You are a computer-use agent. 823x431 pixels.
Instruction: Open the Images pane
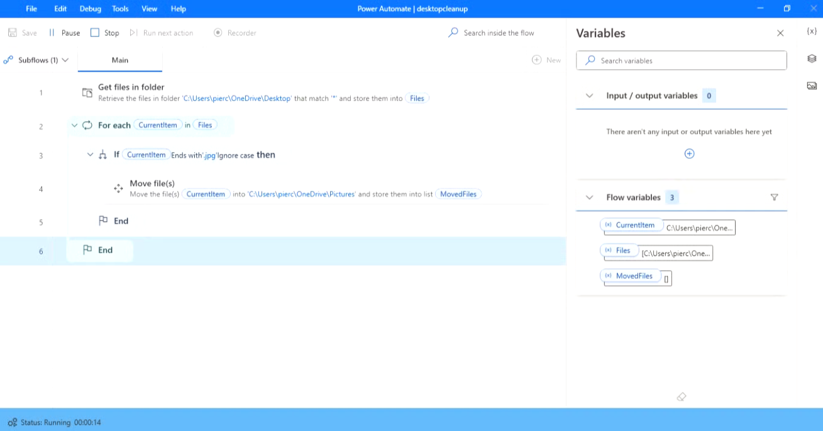pyautogui.click(x=812, y=85)
